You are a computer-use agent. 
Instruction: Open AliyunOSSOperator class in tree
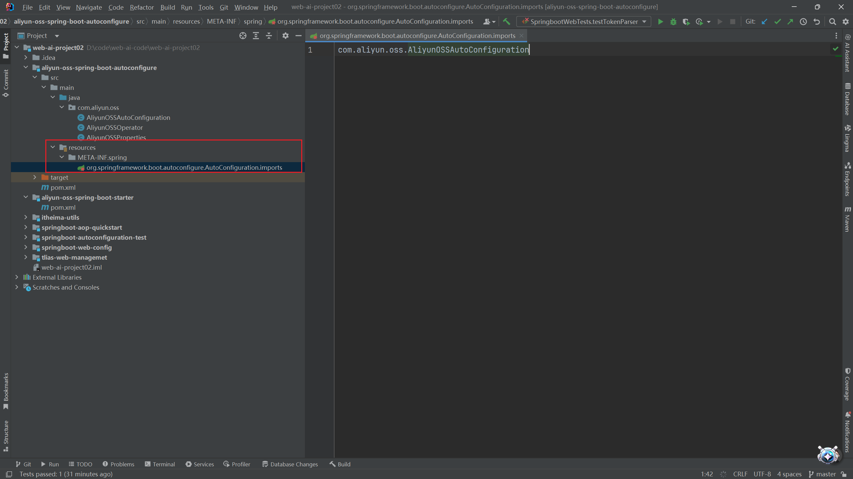[114, 127]
